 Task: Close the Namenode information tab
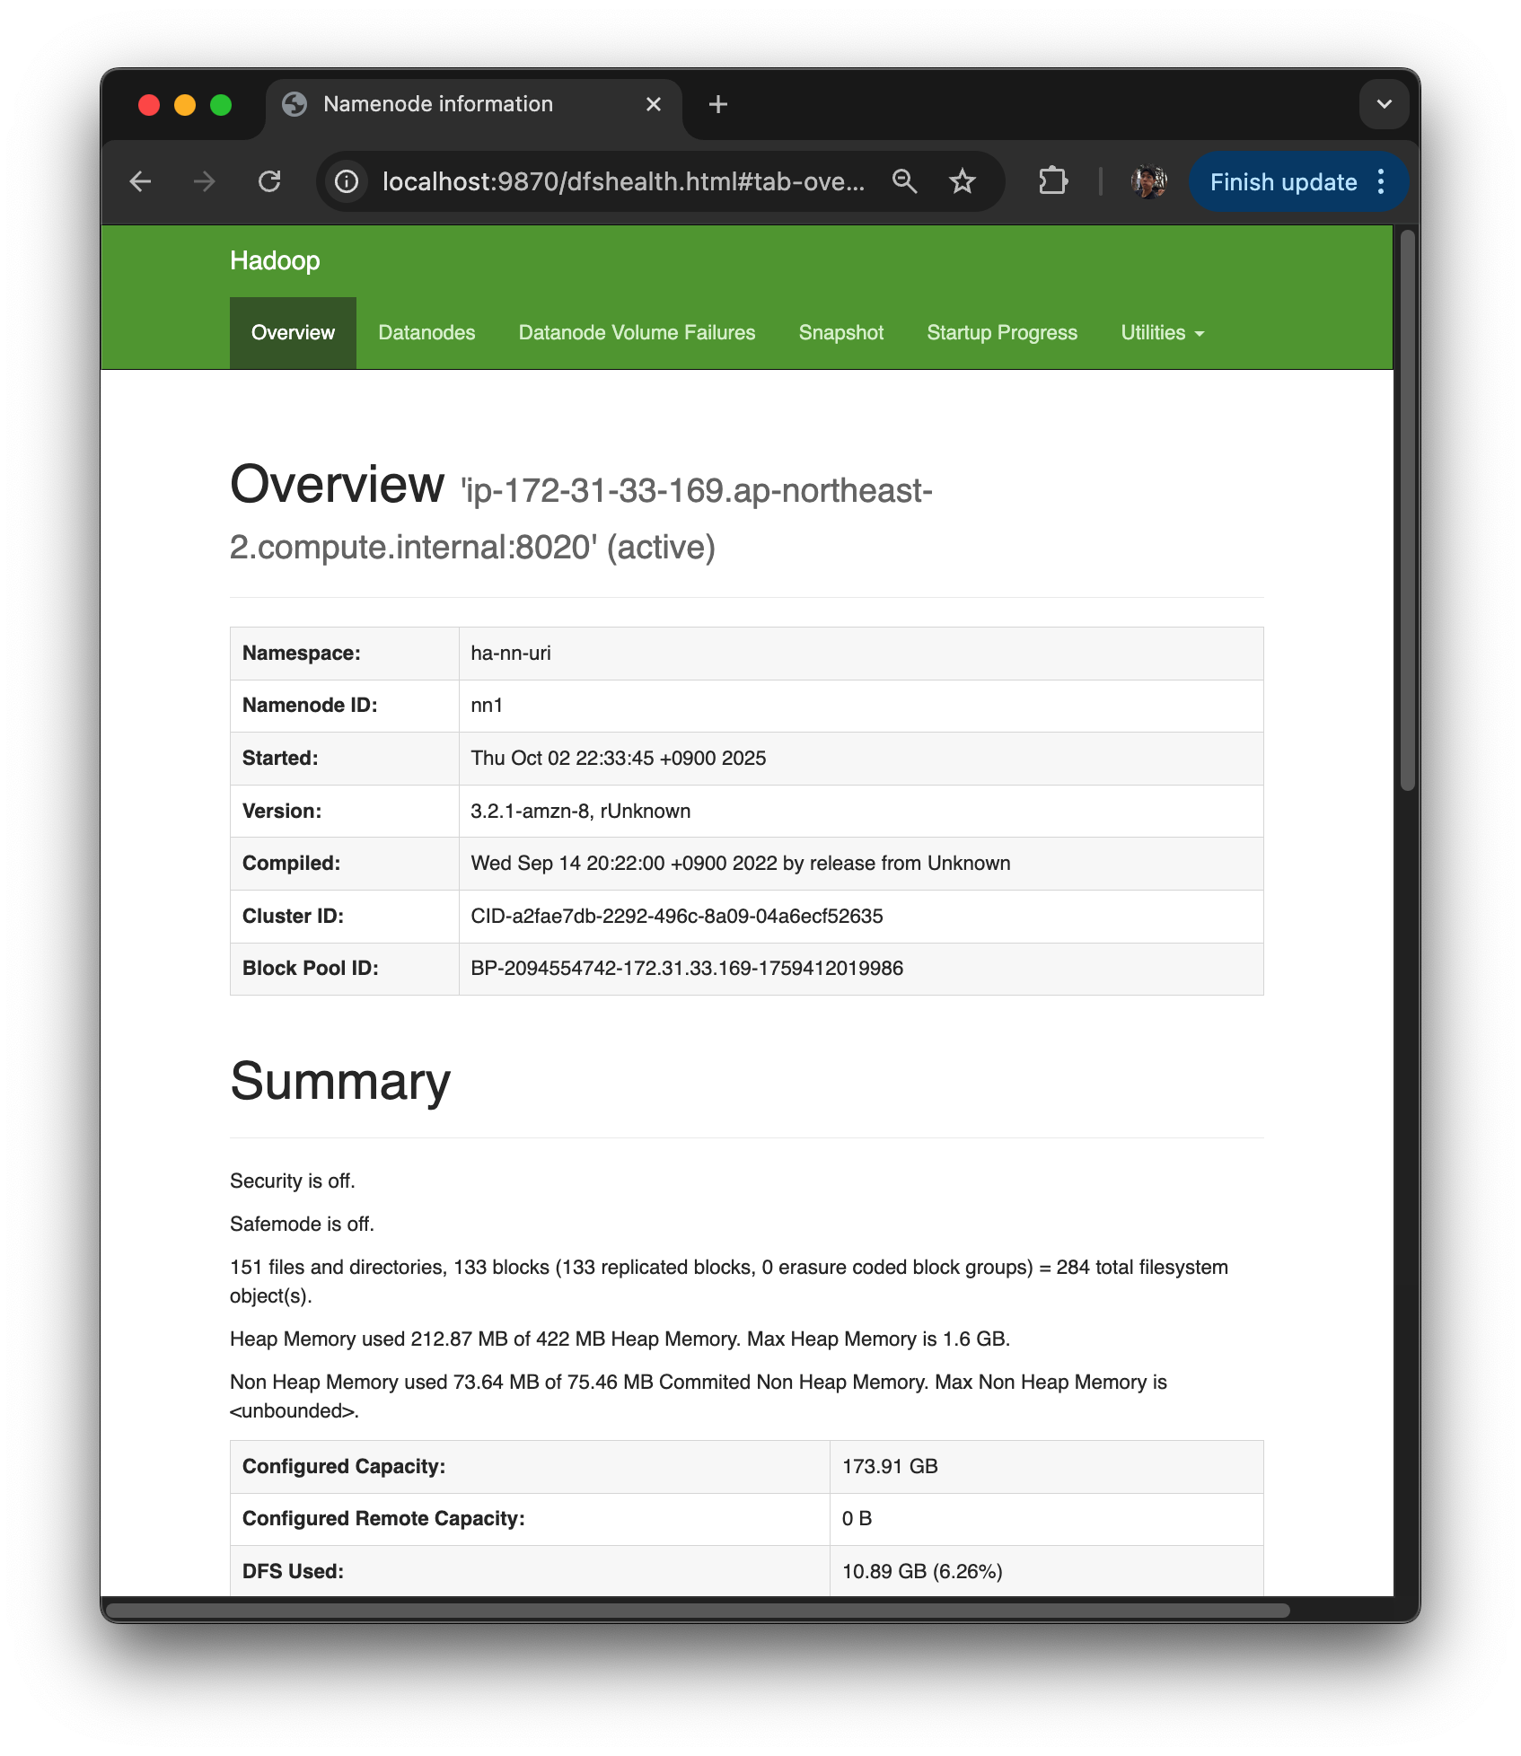pos(654,104)
